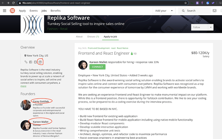
Task: Open the Replika Facebook icon
Action: coord(31,62)
